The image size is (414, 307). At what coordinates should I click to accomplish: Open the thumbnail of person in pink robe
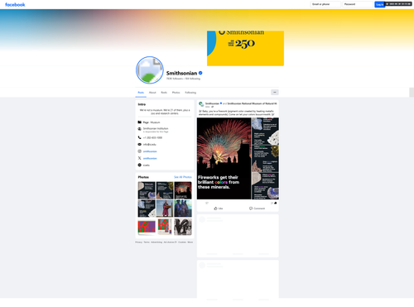point(165,209)
